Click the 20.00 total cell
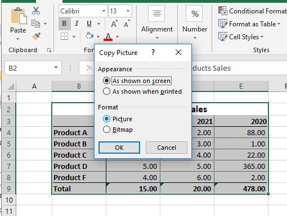287x216 pixels. [x=187, y=189]
